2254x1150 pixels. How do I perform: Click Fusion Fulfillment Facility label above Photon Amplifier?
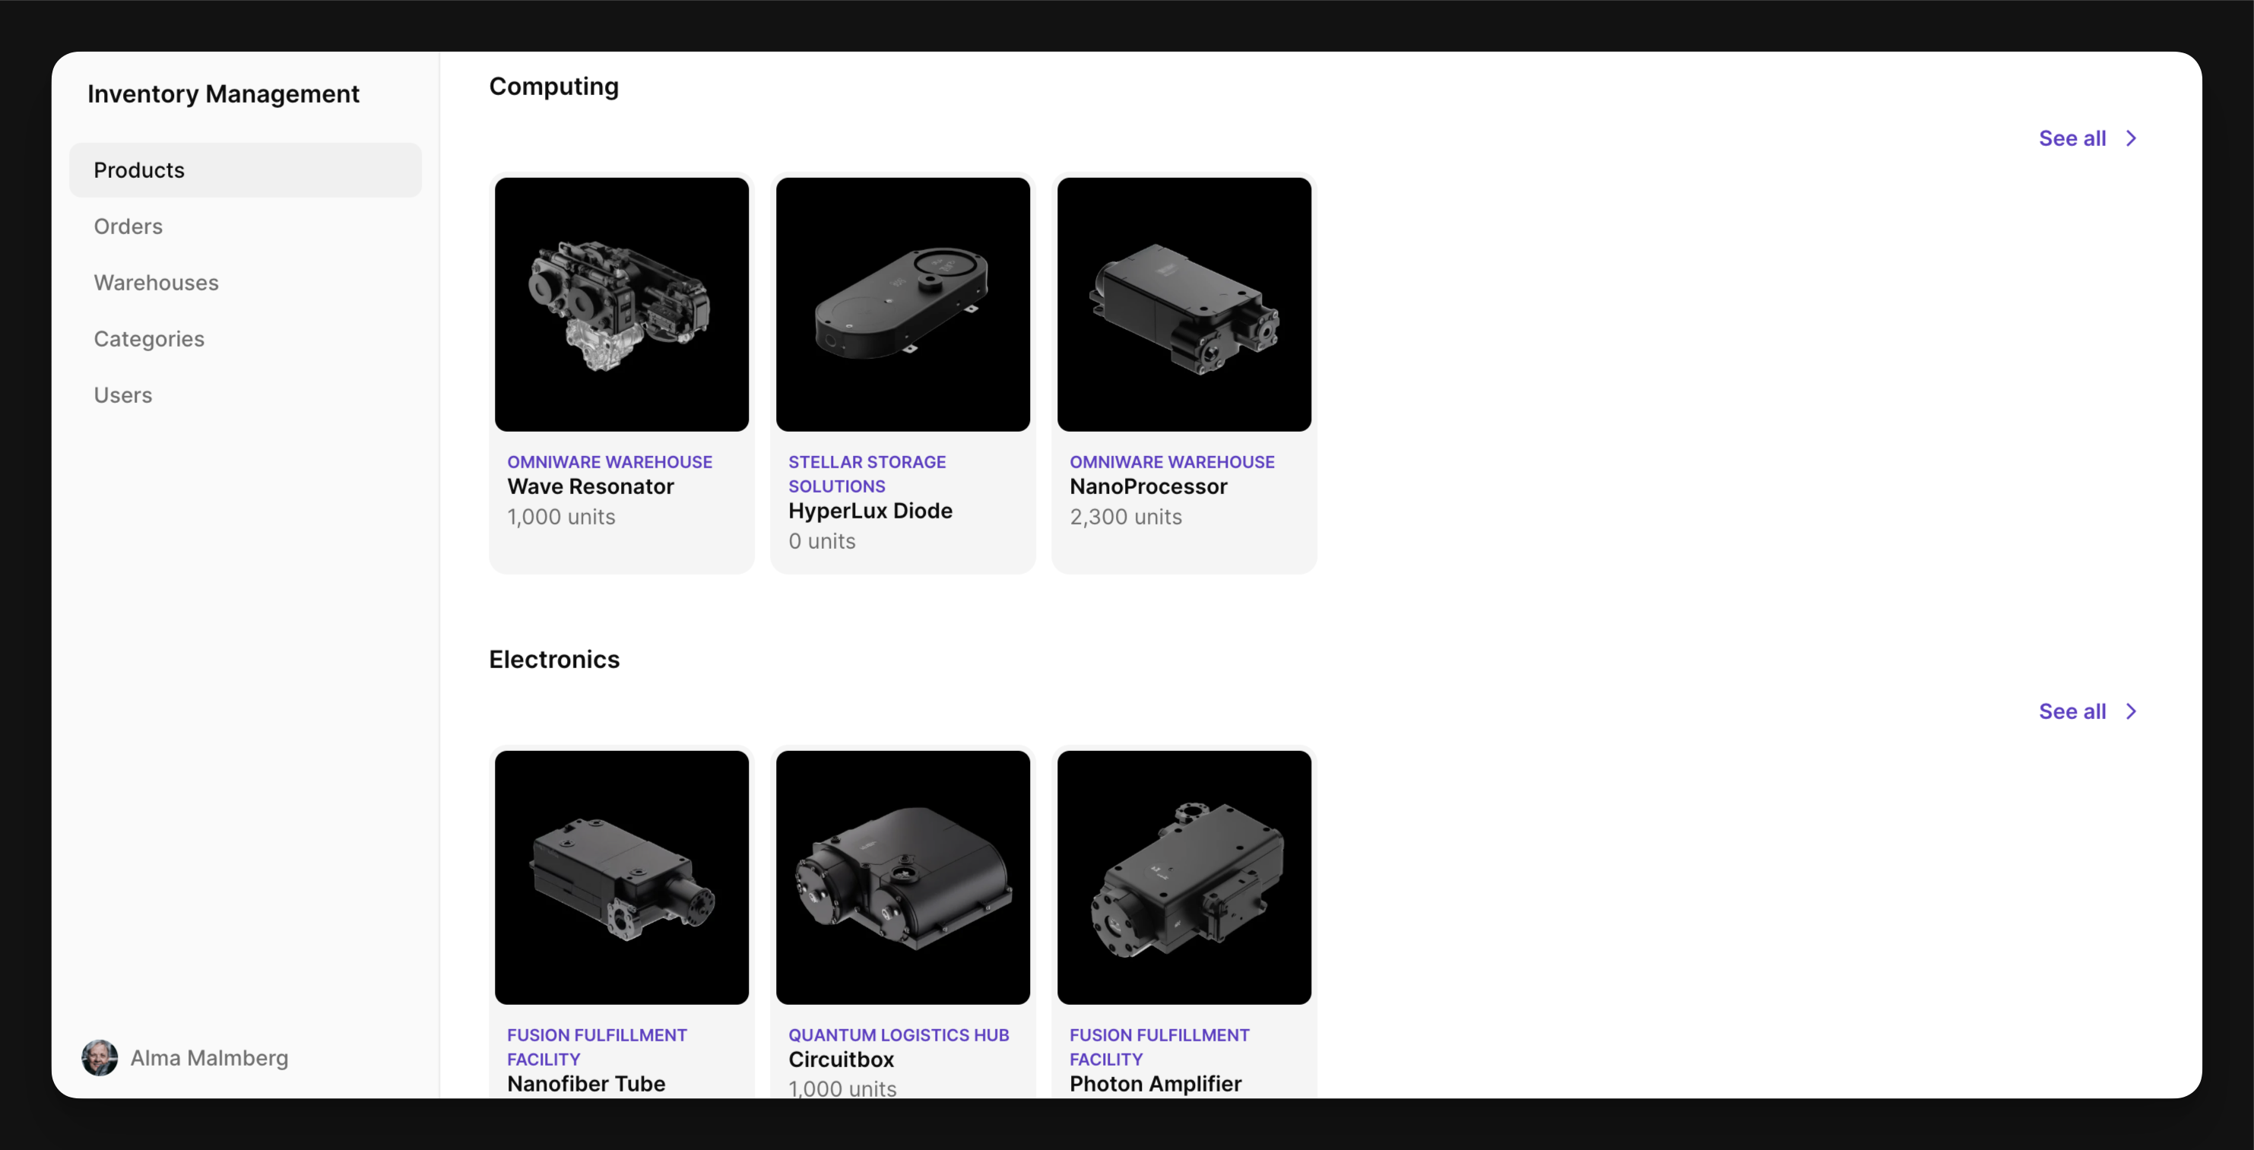[1160, 1047]
